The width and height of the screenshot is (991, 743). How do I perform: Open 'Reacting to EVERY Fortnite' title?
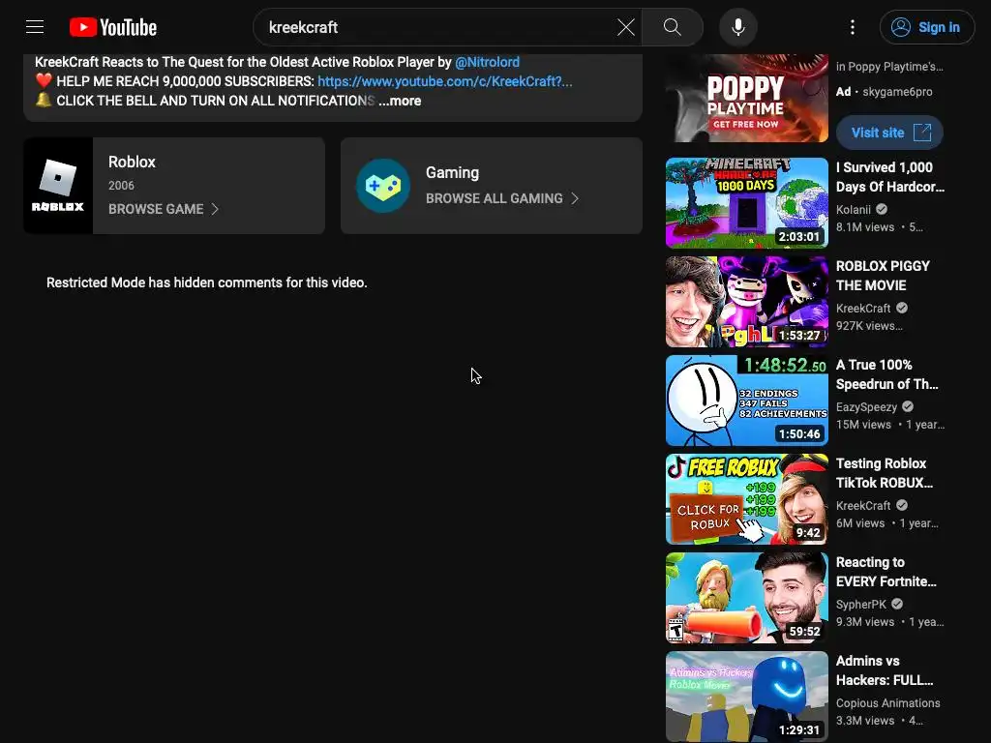pyautogui.click(x=886, y=571)
